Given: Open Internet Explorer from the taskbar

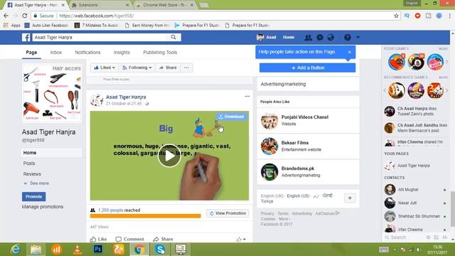Looking at the screenshot, I should pos(15,250).
